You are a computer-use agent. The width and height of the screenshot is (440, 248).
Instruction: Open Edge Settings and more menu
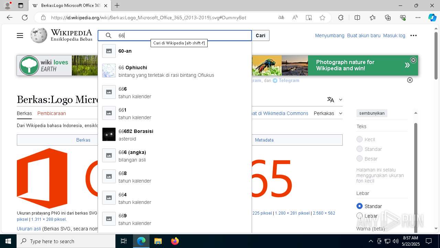click(418, 18)
